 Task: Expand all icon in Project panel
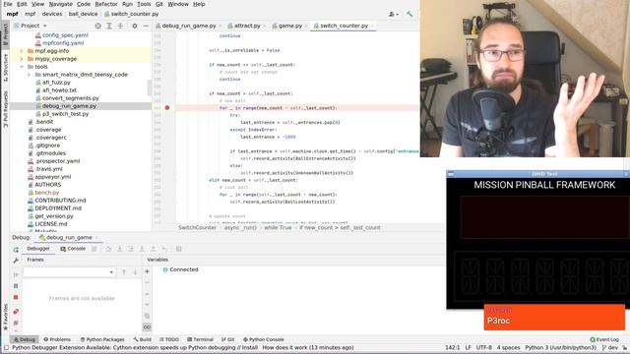(x=109, y=26)
